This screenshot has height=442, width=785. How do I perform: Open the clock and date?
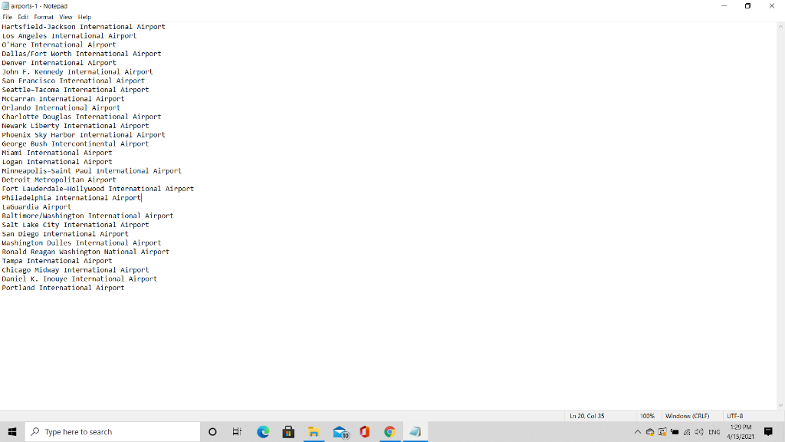pyautogui.click(x=741, y=432)
